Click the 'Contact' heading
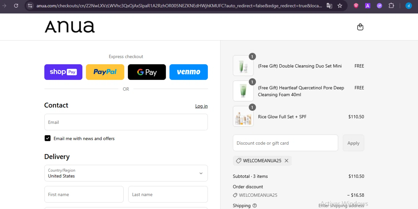 pyautogui.click(x=56, y=105)
